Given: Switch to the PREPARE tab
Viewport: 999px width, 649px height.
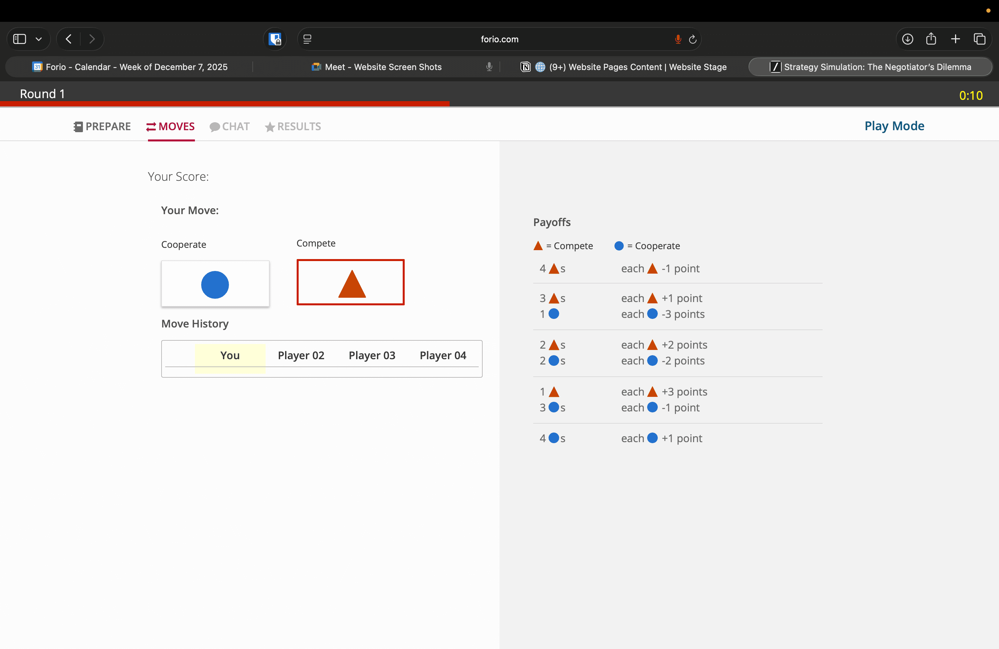Looking at the screenshot, I should [x=102, y=126].
